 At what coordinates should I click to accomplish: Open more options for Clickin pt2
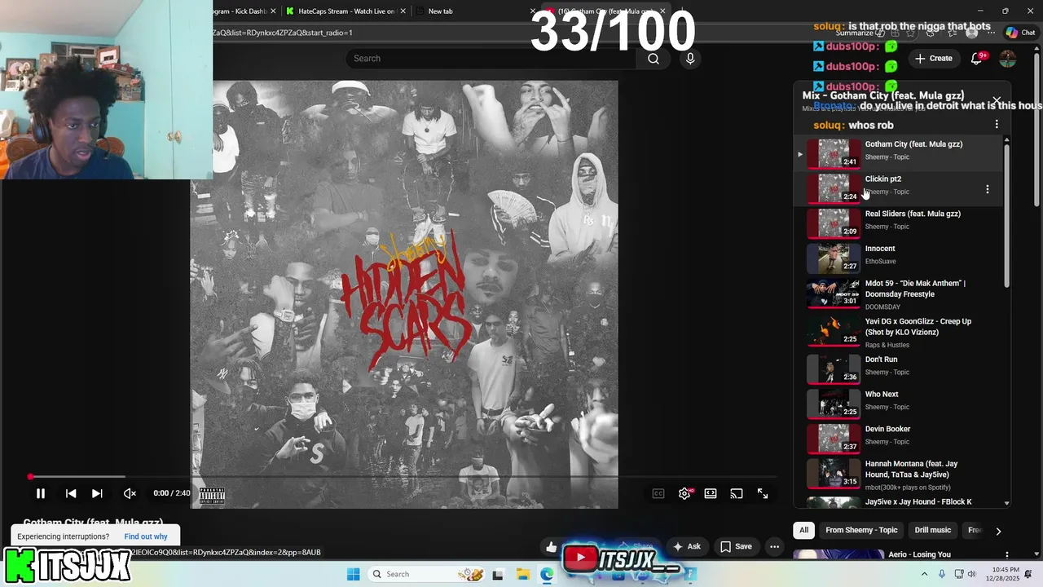tap(988, 189)
